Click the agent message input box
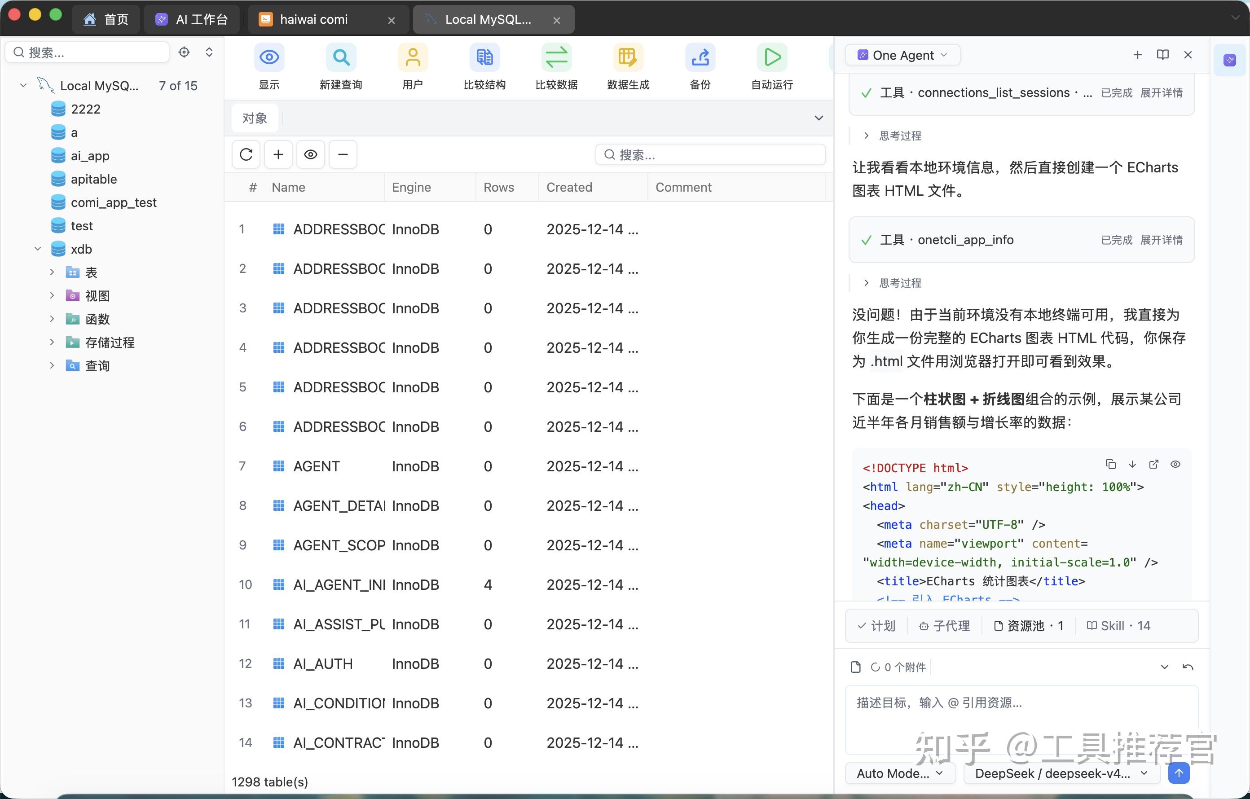Image resolution: width=1250 pixels, height=799 pixels. (x=1021, y=719)
